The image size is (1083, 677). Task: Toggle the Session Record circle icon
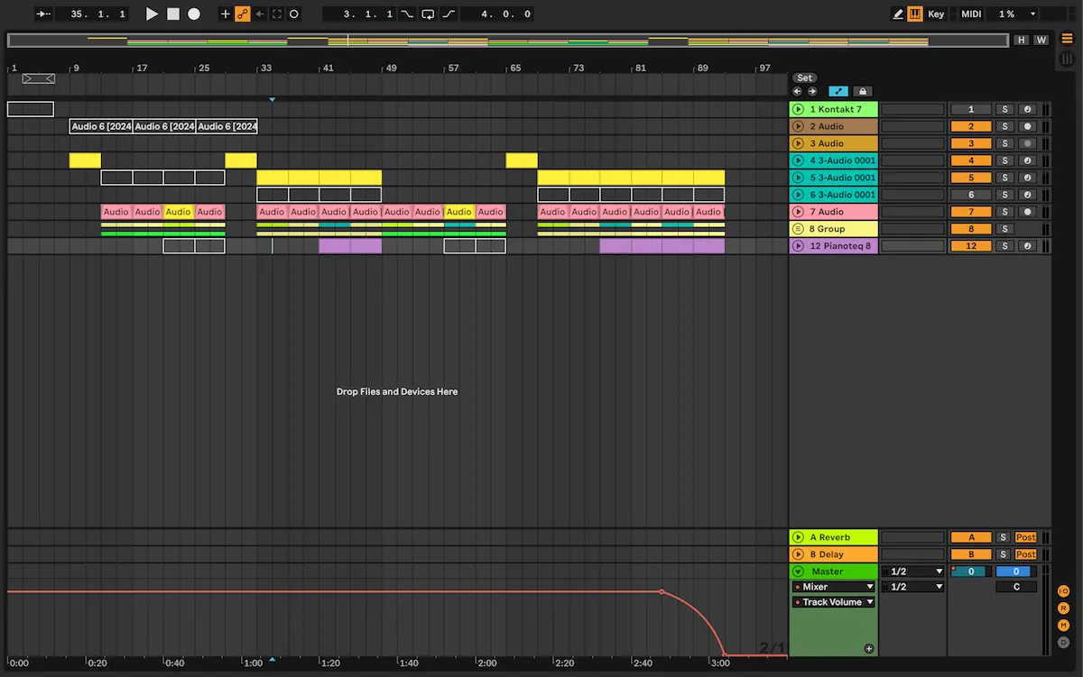tap(294, 14)
